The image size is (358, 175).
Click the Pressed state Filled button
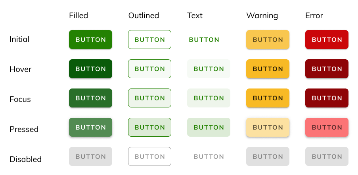click(90, 127)
